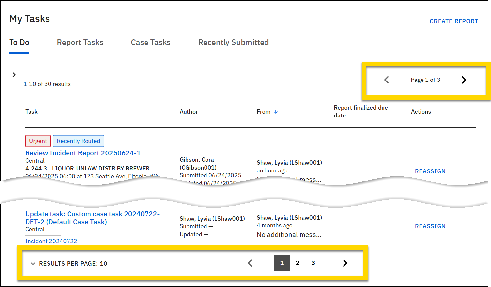Follow the Incident 20240722 link
This screenshot has height=287, width=491.
(51, 241)
